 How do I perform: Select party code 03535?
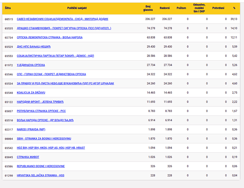[9, 28]
